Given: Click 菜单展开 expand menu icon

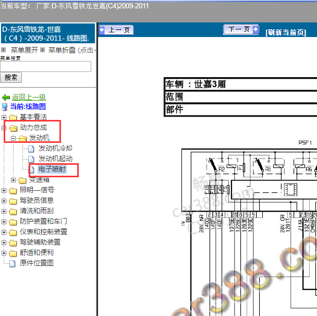Looking at the screenshot, I should point(4,50).
